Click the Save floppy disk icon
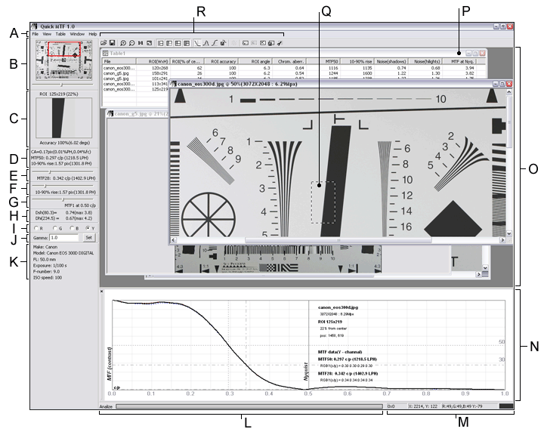 click(112, 43)
